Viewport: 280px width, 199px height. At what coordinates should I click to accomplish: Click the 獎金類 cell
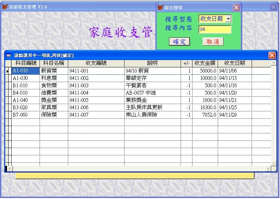pos(54,100)
